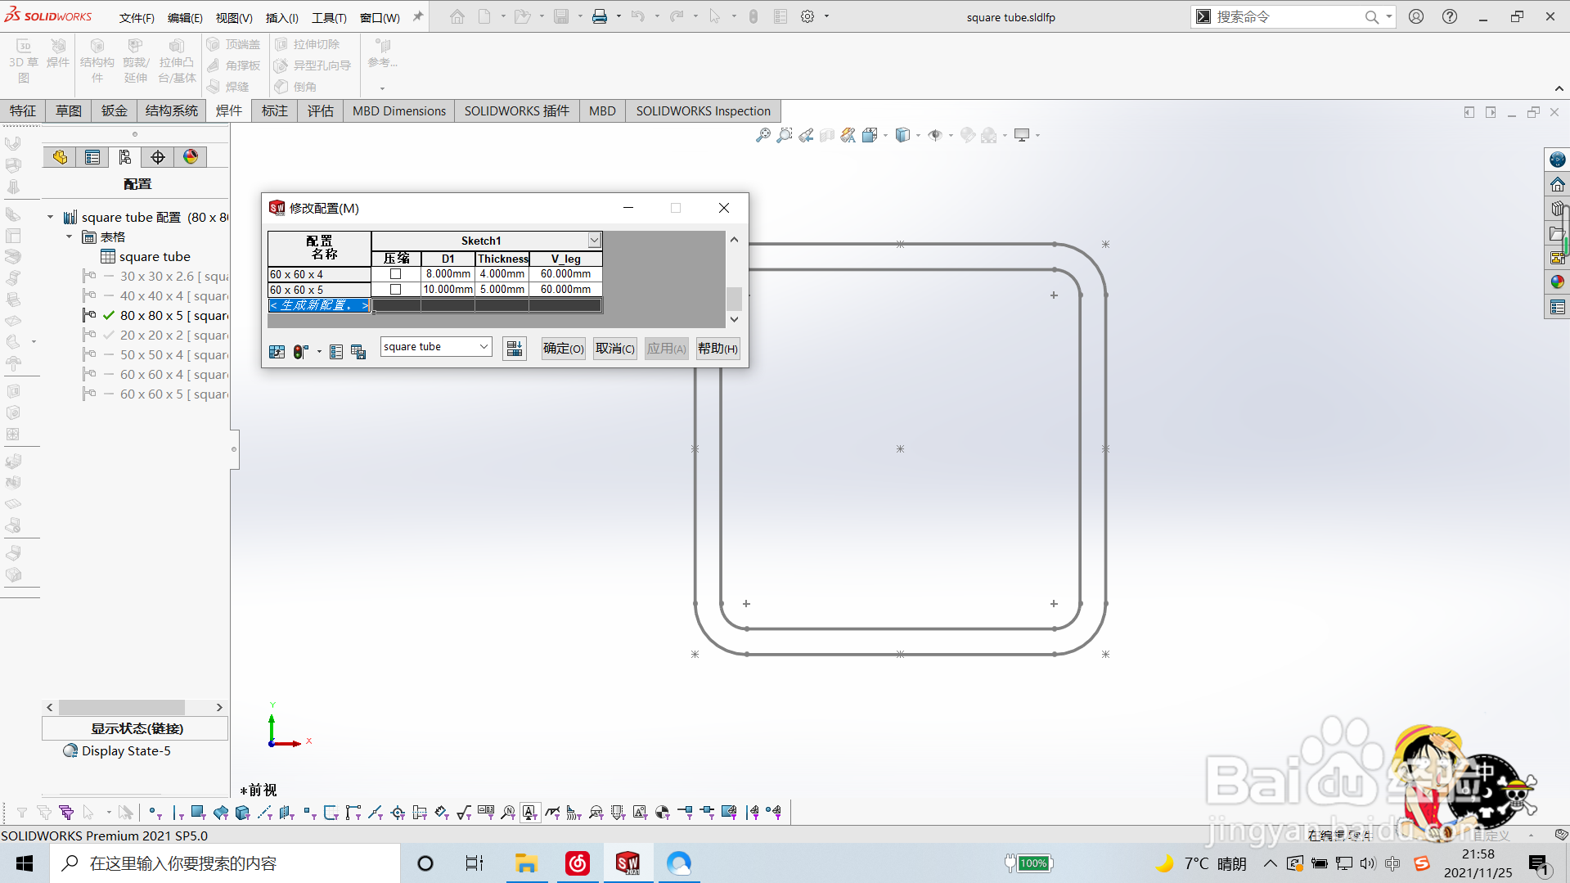Click the Display State-5 icon
This screenshot has width=1570, height=883.
(70, 750)
